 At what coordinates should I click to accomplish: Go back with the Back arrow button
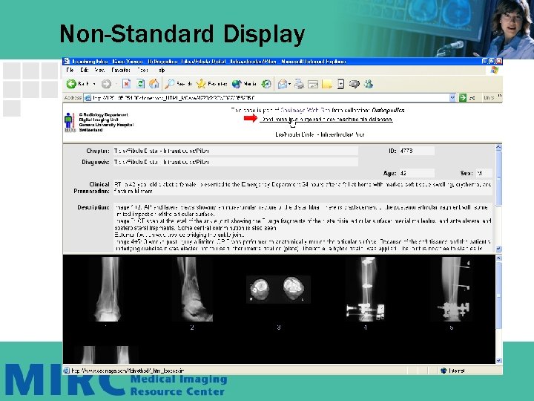click(76, 84)
